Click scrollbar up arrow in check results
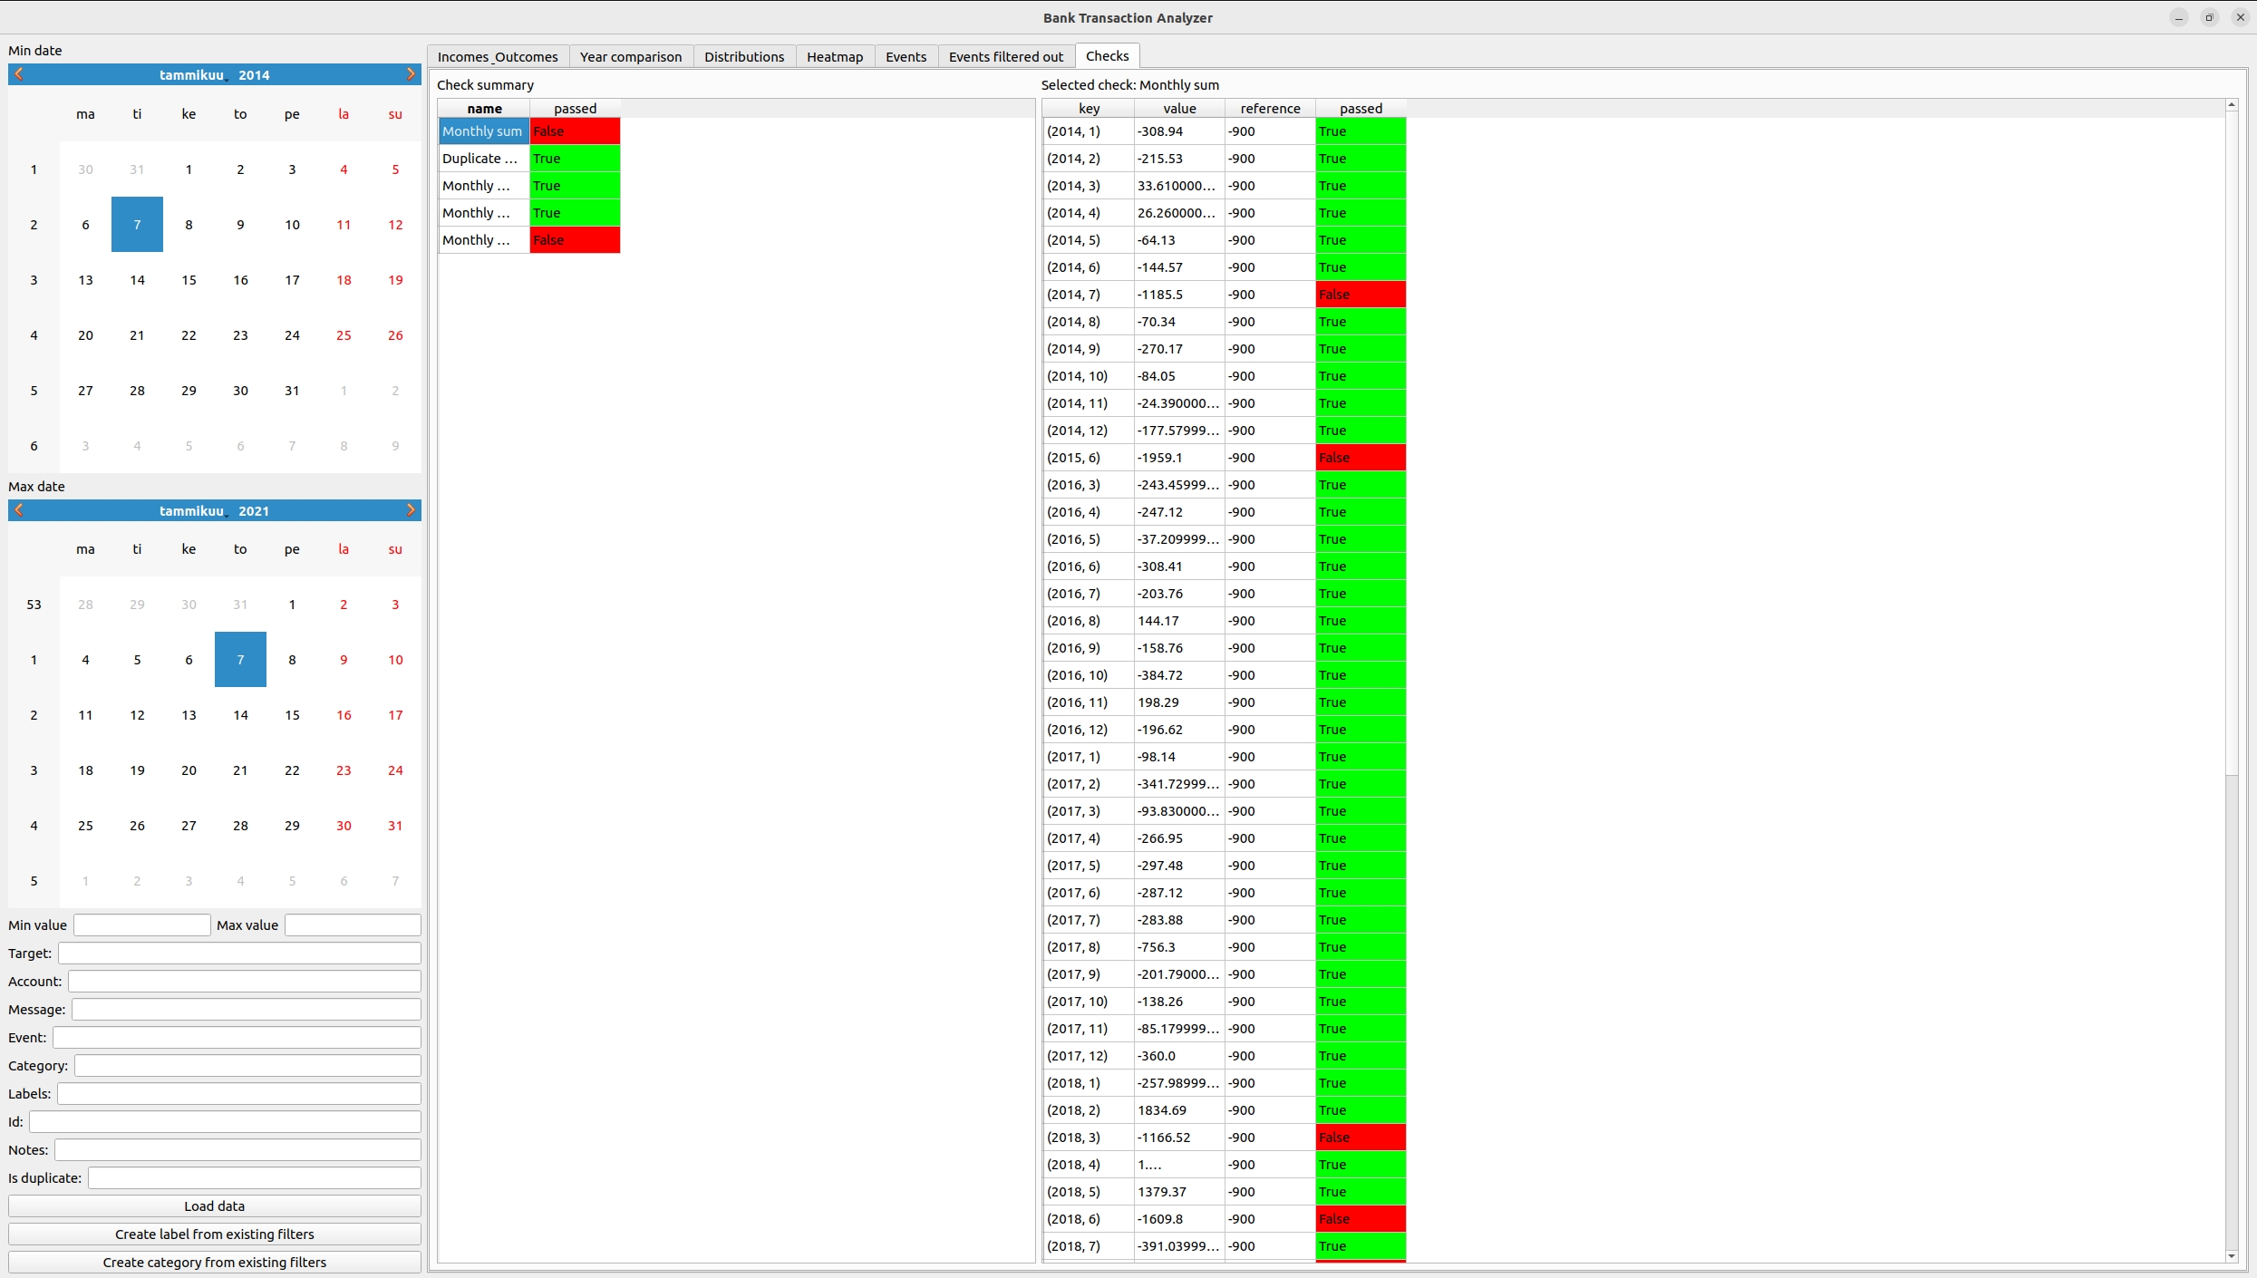 tap(2232, 106)
